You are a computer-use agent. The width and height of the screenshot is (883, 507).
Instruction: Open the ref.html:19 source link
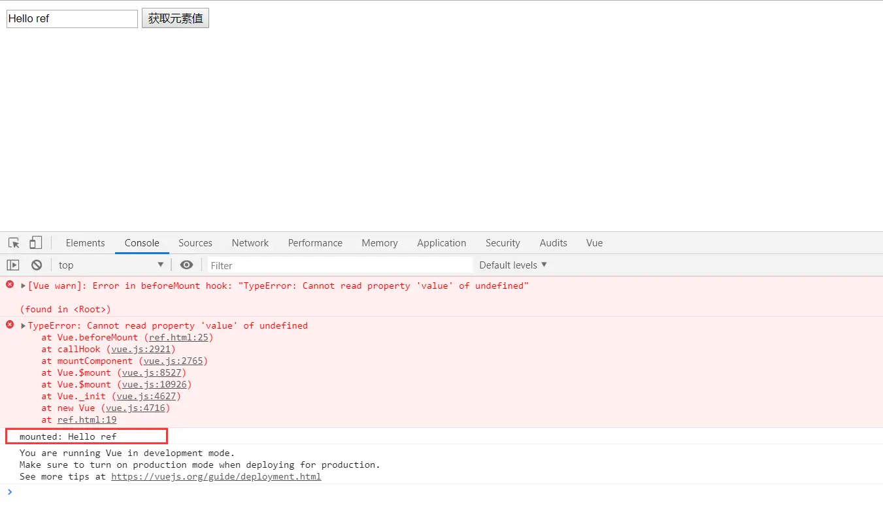click(87, 419)
